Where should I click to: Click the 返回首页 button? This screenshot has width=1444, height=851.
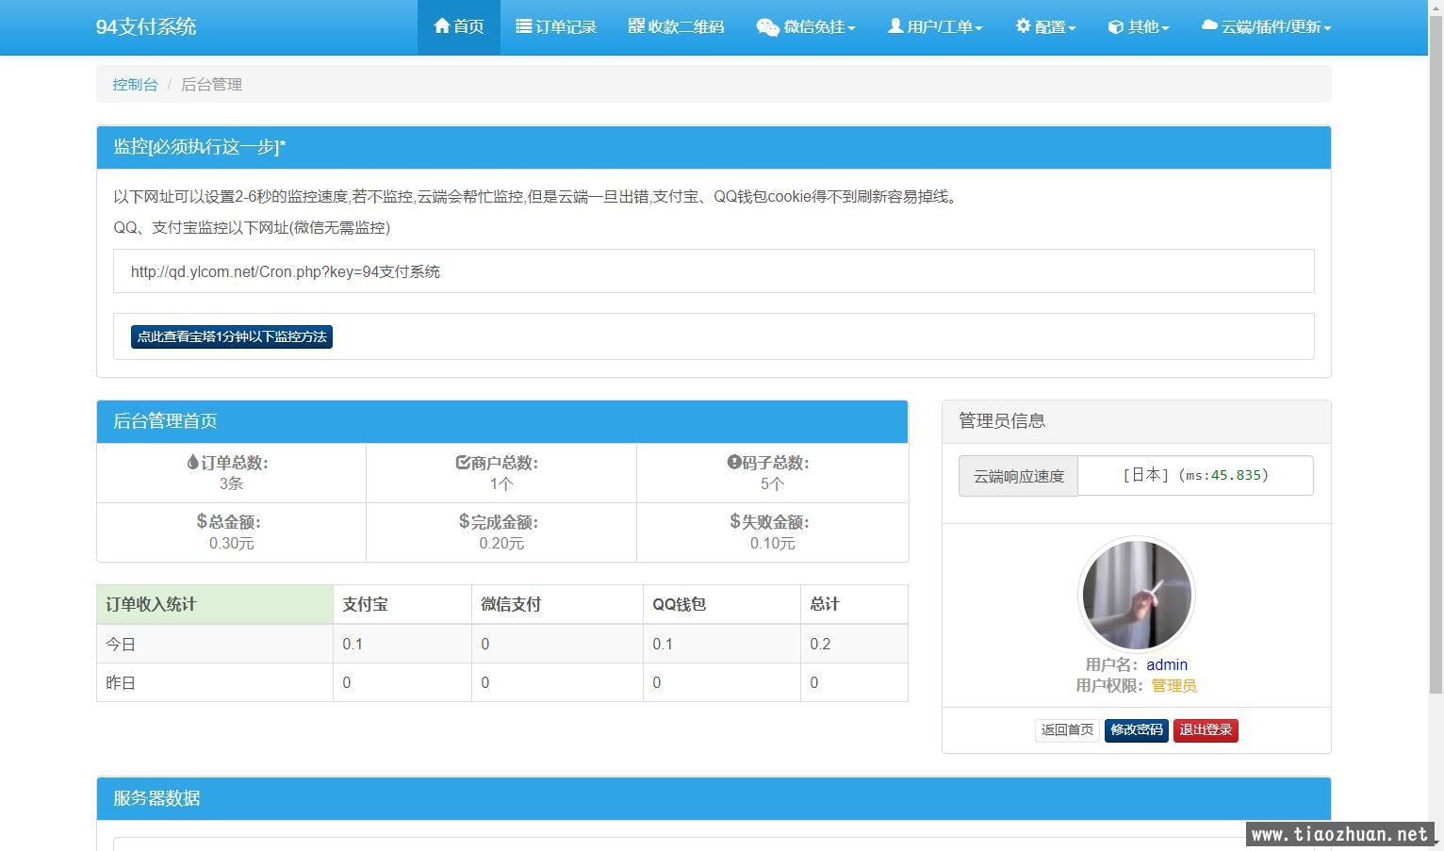(x=1067, y=730)
